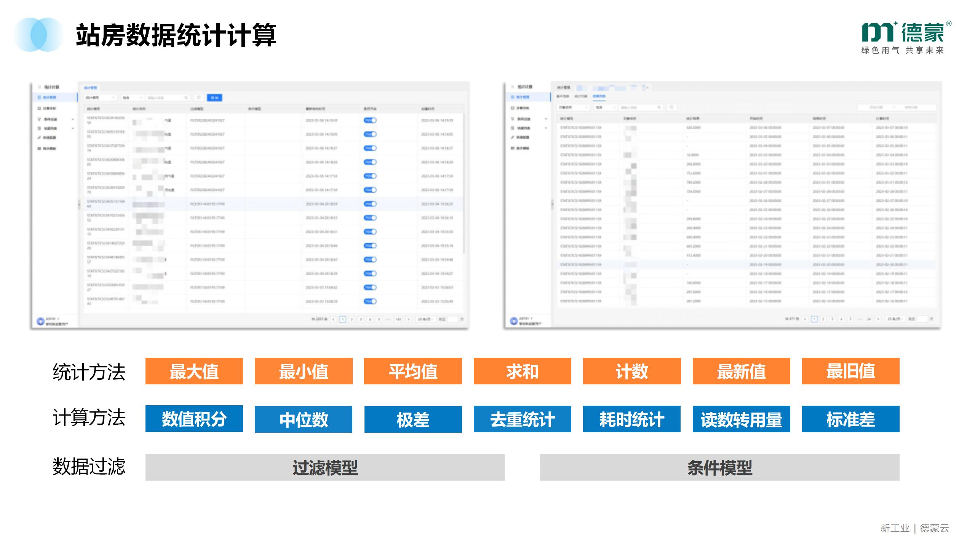Click the previous page arrow in left screenshot
Screen dimensions: 975x548
[333, 319]
